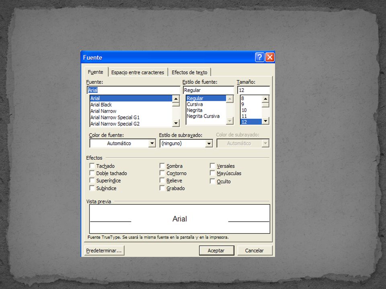Click the Help question mark button
Screen dimensions: 386x289
[259, 57]
